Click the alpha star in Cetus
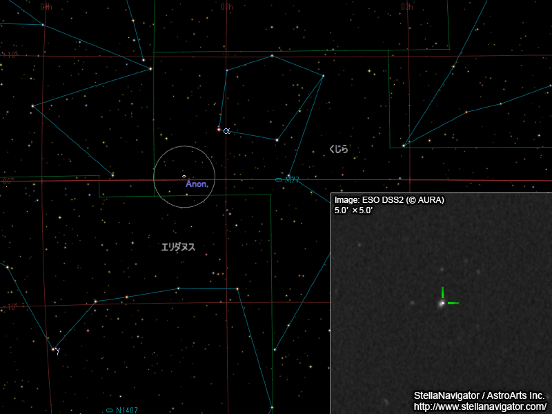This screenshot has height=414, width=552. tap(219, 128)
